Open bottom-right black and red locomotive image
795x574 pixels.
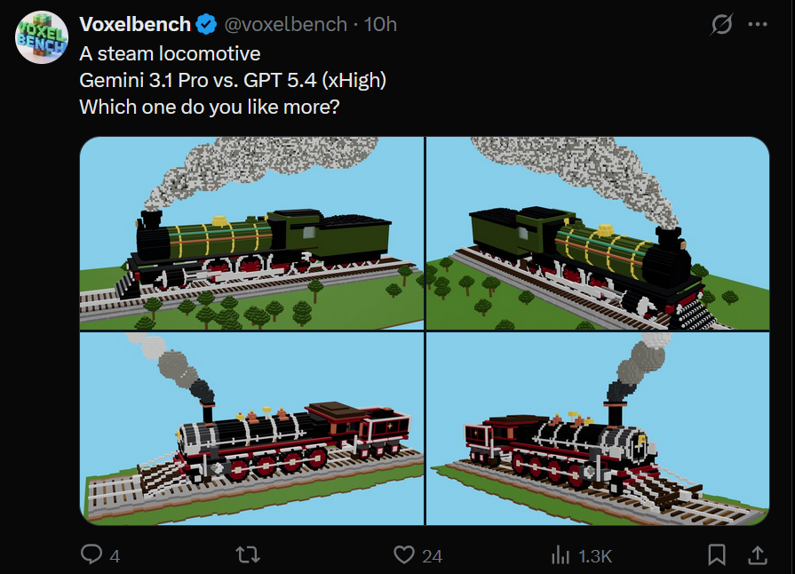click(598, 428)
